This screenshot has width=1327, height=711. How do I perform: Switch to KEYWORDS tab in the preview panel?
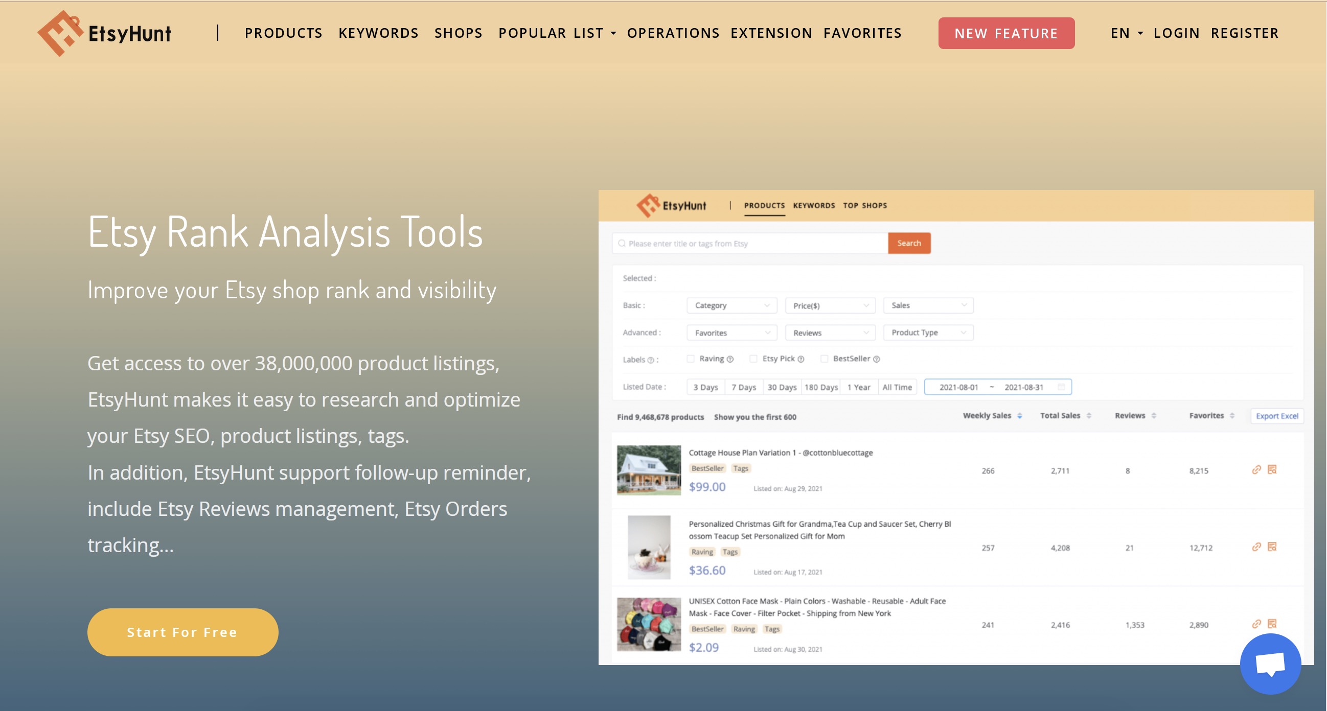pyautogui.click(x=814, y=205)
